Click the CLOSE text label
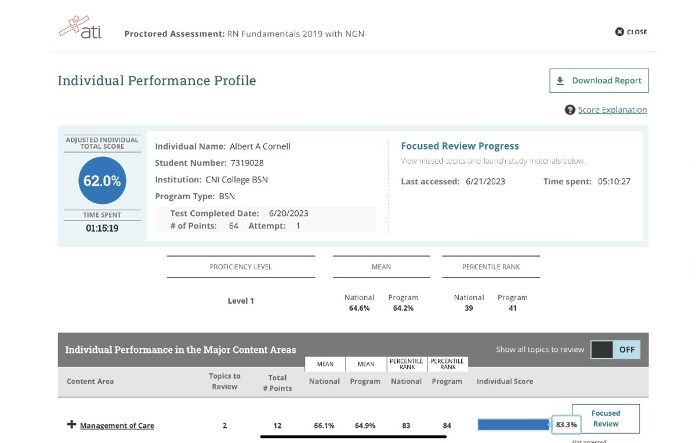Image resolution: width=696 pixels, height=443 pixels. (637, 32)
